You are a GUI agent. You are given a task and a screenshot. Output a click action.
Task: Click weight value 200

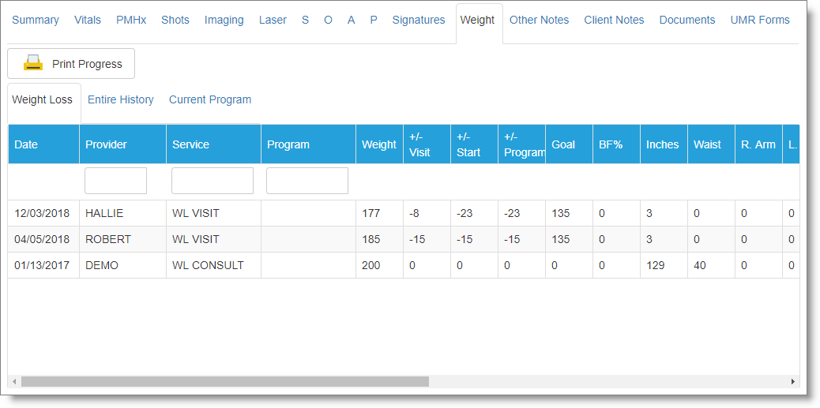coord(371,265)
